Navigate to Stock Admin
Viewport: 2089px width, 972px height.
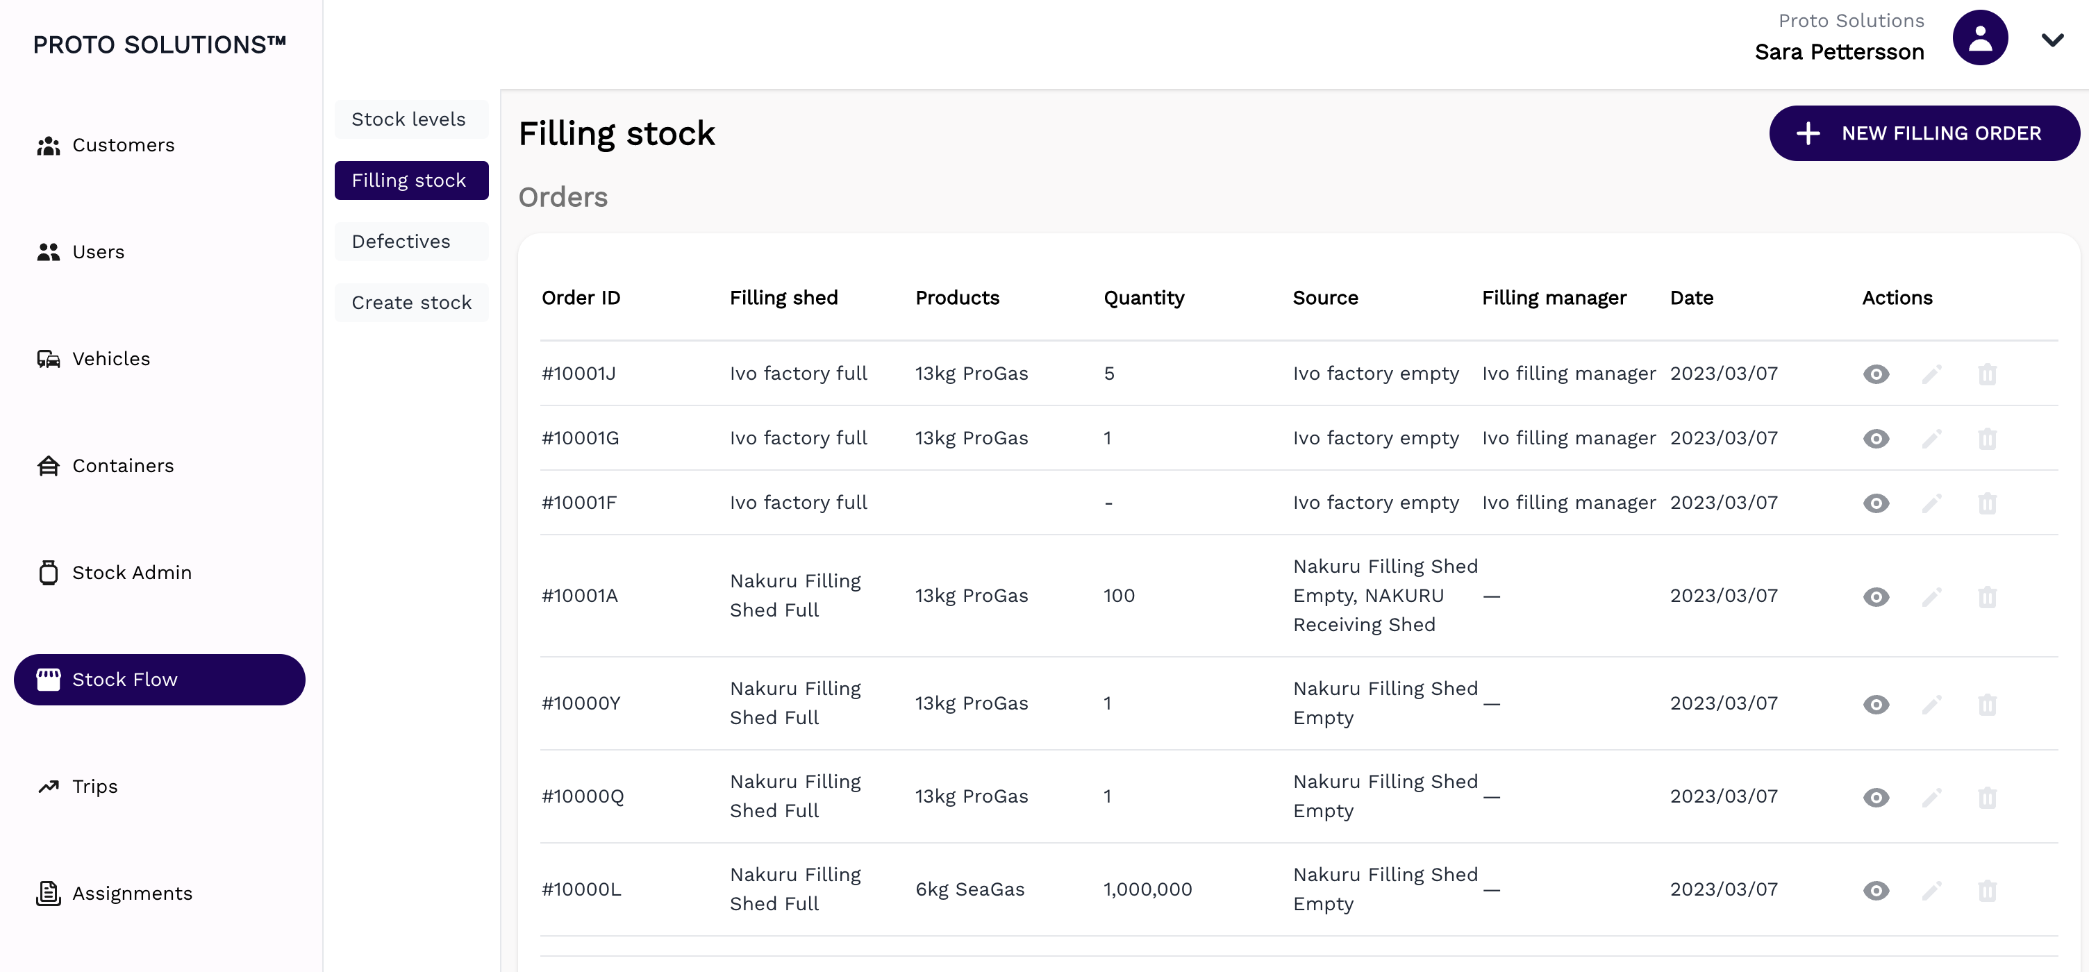coord(159,573)
